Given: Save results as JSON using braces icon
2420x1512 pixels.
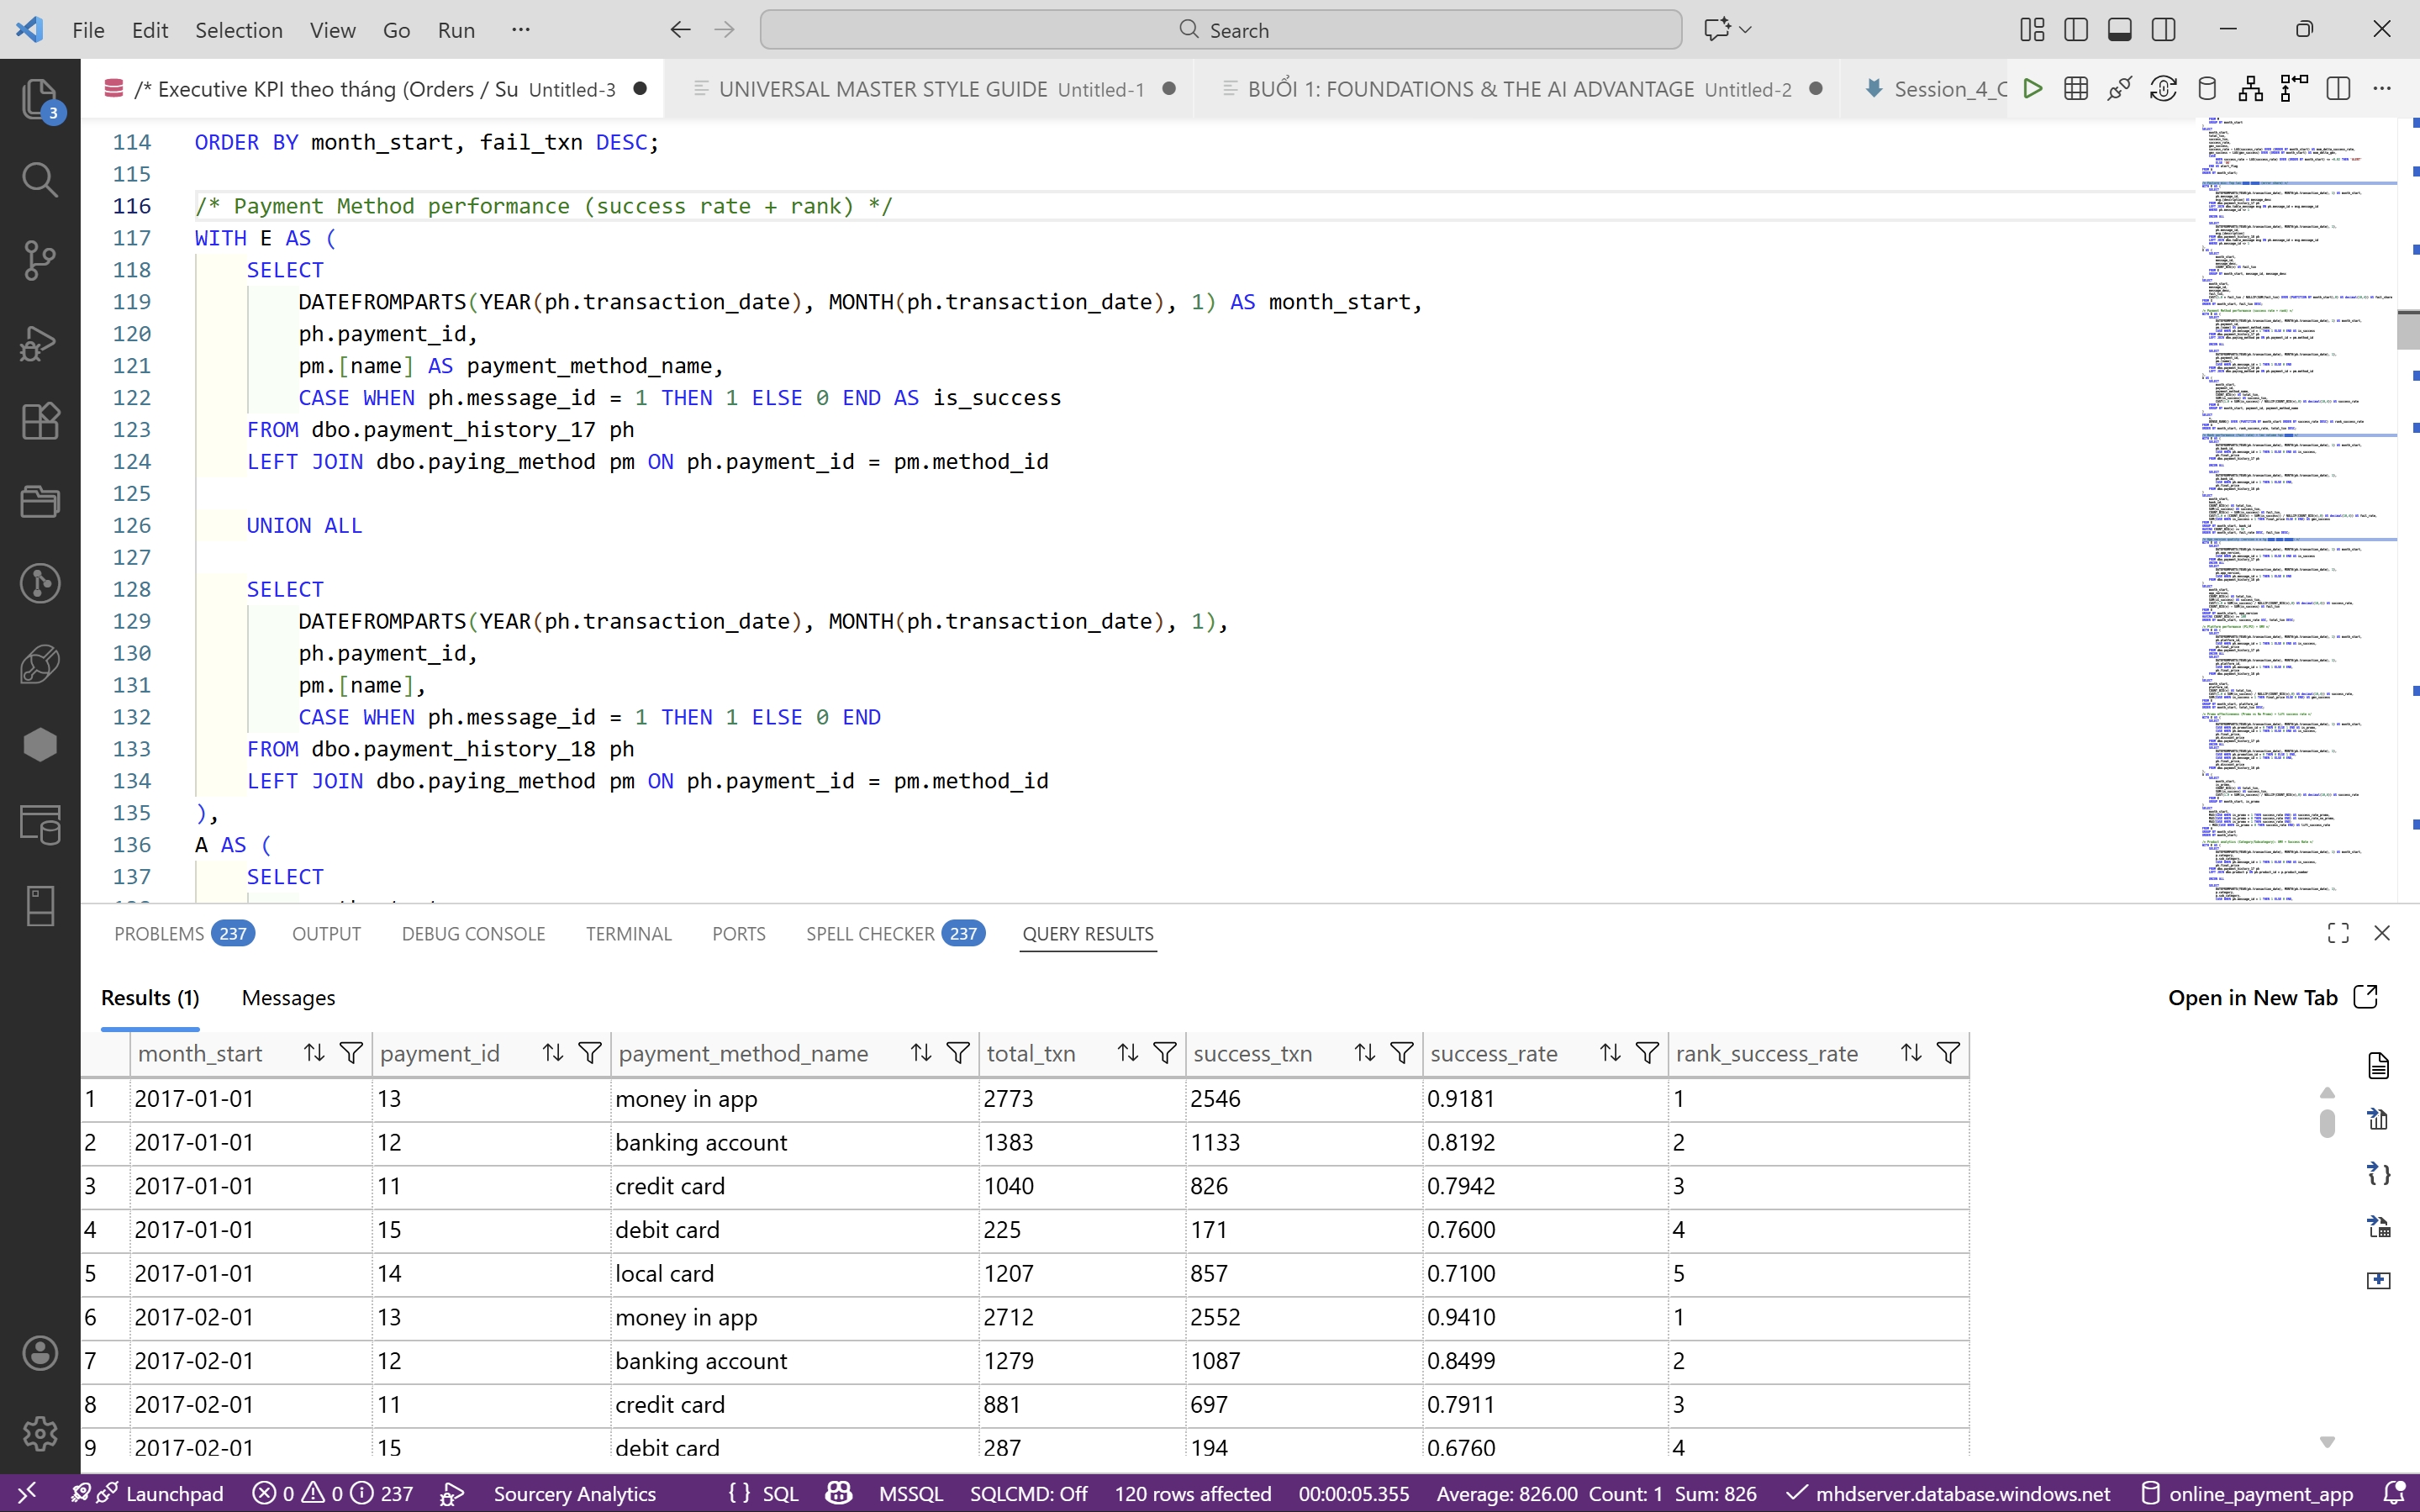Looking at the screenshot, I should [x=2378, y=1173].
